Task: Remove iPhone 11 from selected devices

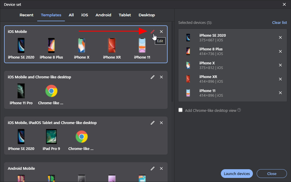Action: pyautogui.click(x=280, y=93)
